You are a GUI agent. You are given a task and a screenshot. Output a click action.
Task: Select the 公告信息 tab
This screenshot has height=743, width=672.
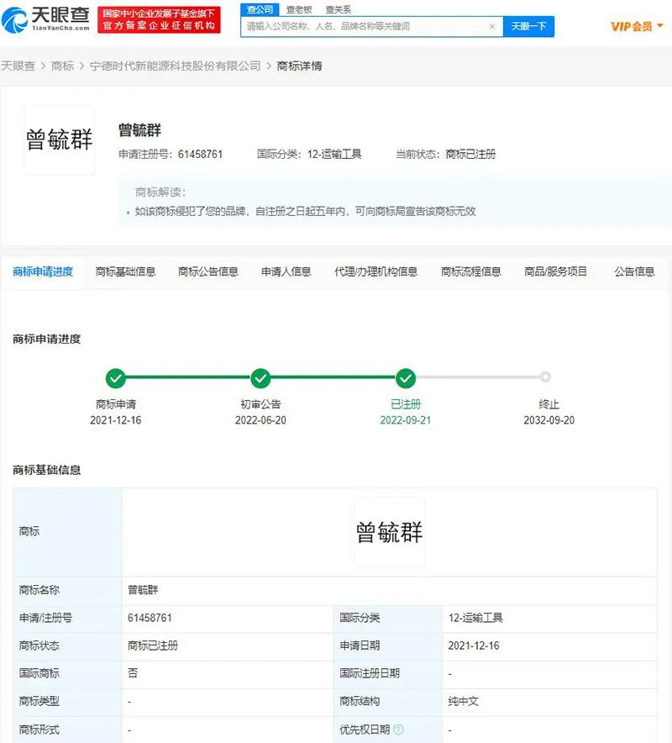coord(633,271)
